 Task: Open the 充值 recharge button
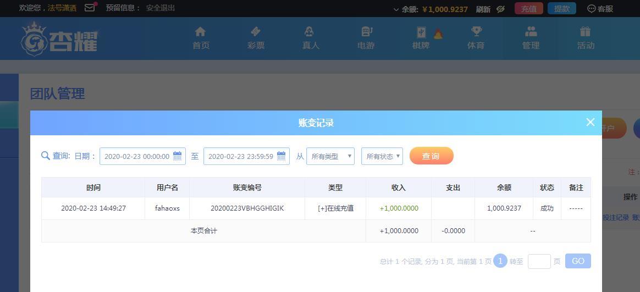(528, 9)
